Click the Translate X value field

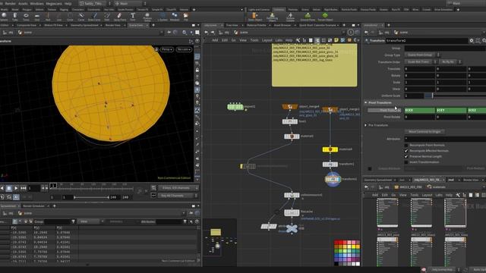[420, 69]
